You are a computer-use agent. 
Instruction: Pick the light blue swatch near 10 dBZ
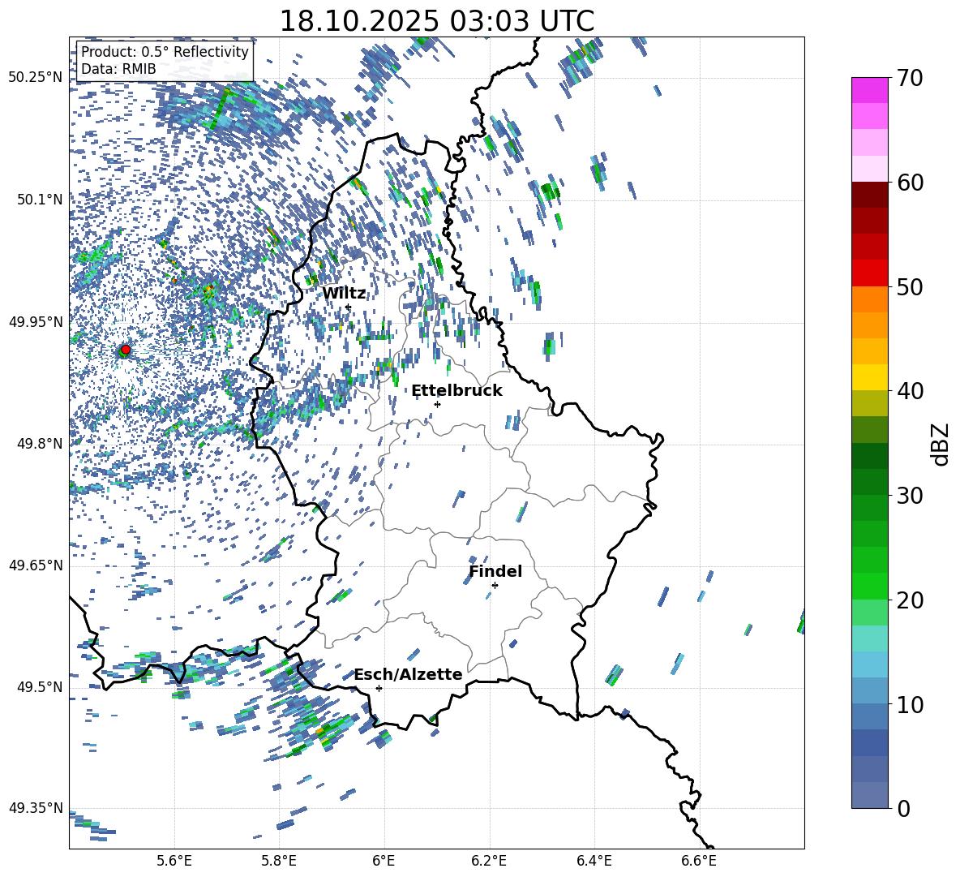click(869, 691)
